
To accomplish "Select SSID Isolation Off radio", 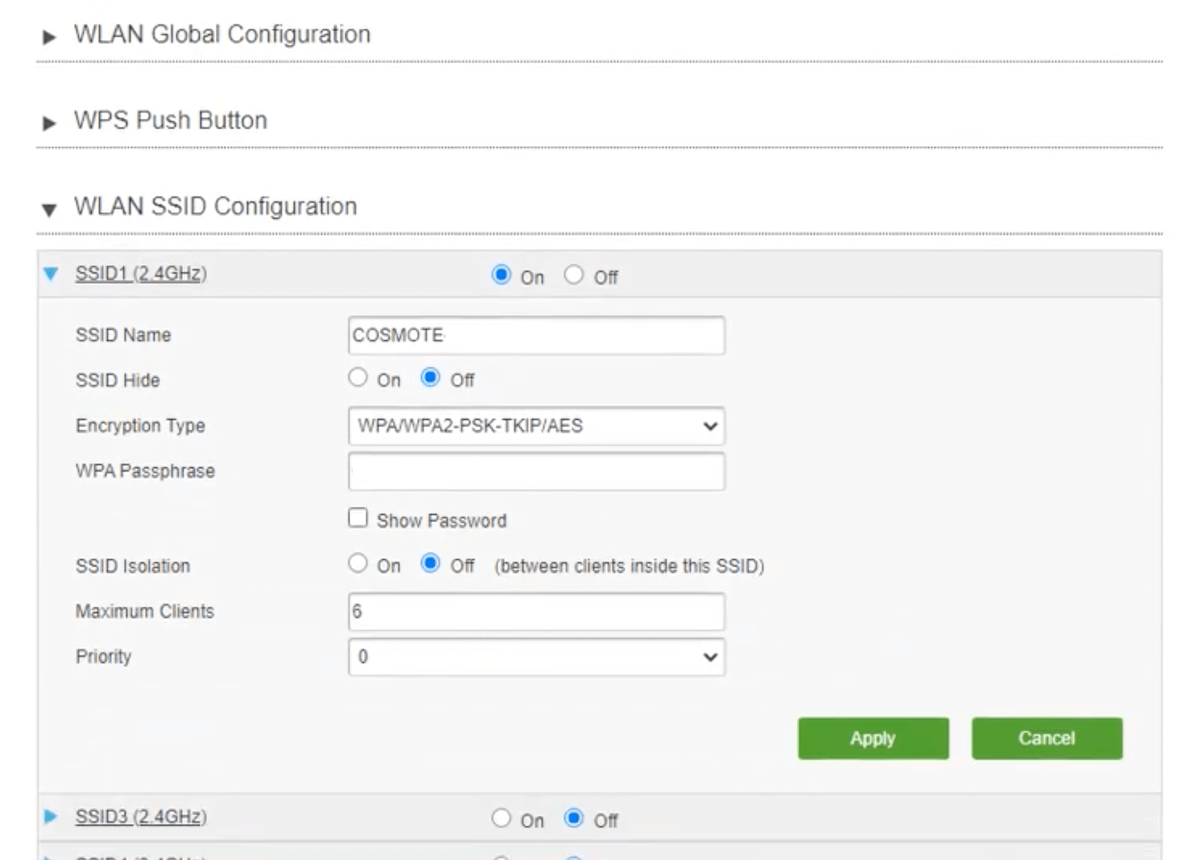I will [430, 564].
